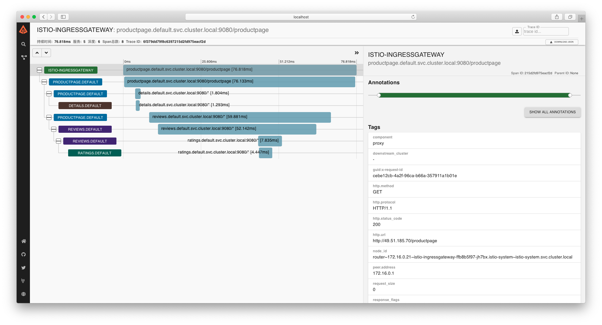Move to next span with down chevron
Screen dimensions: 602x325
(x=46, y=53)
